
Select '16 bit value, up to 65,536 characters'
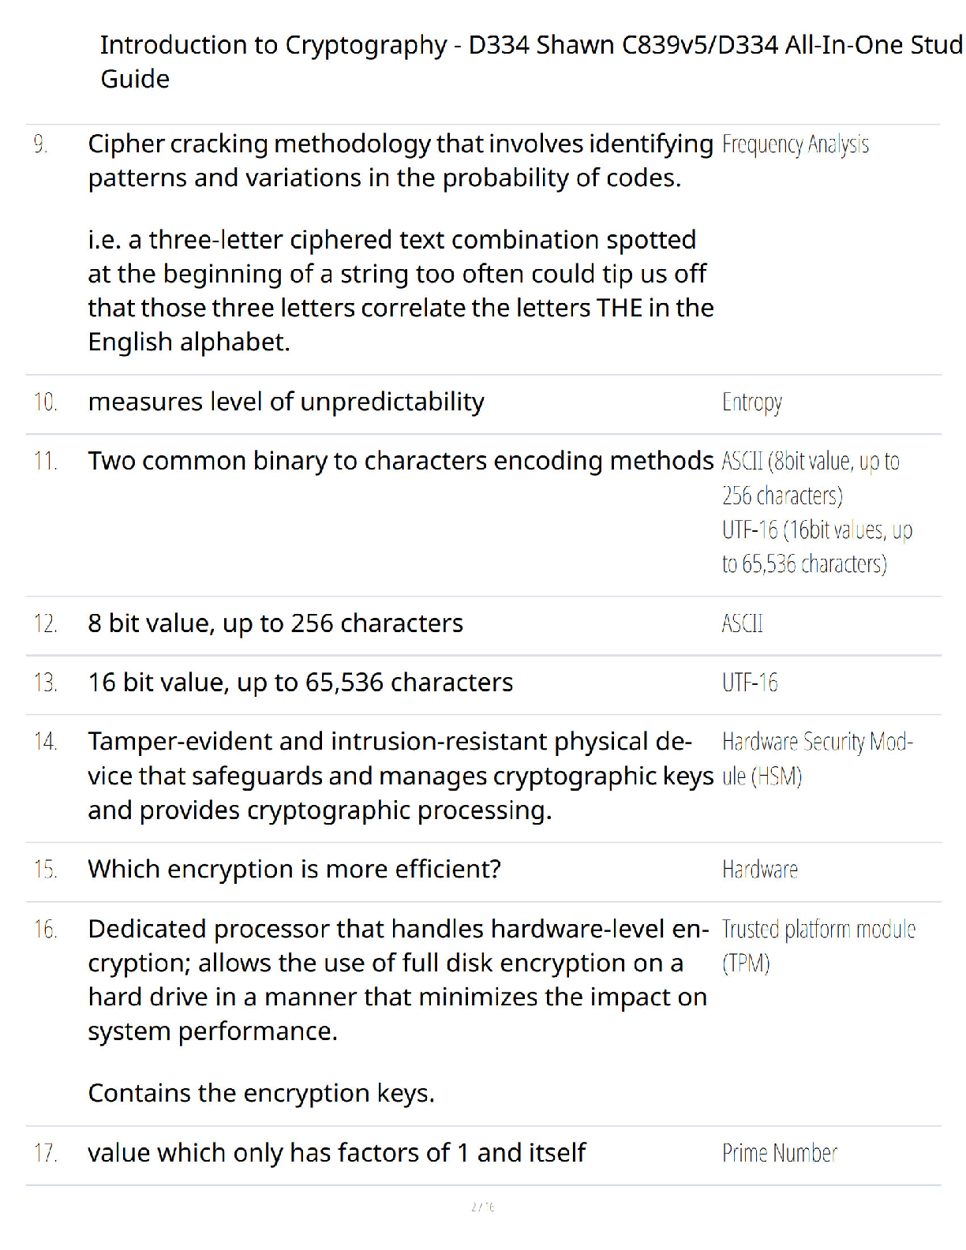[x=301, y=683]
